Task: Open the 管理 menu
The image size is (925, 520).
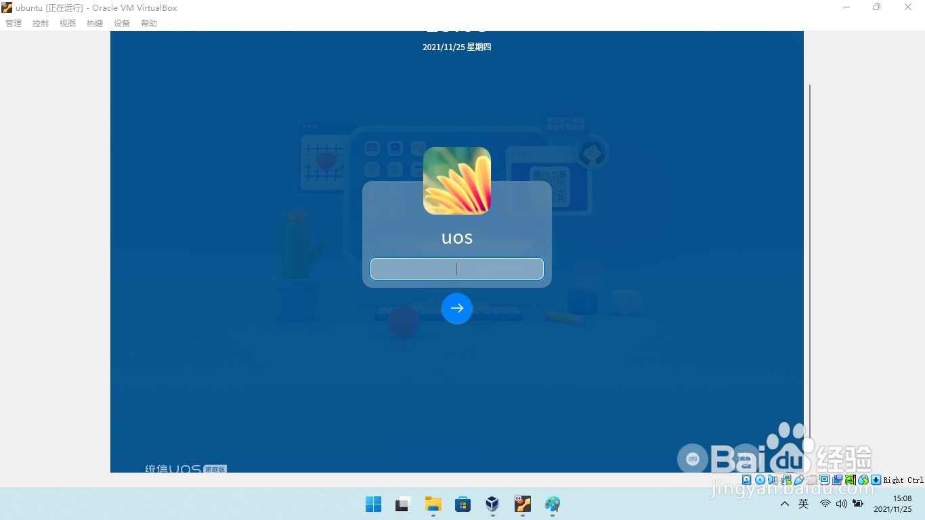Action: click(14, 23)
